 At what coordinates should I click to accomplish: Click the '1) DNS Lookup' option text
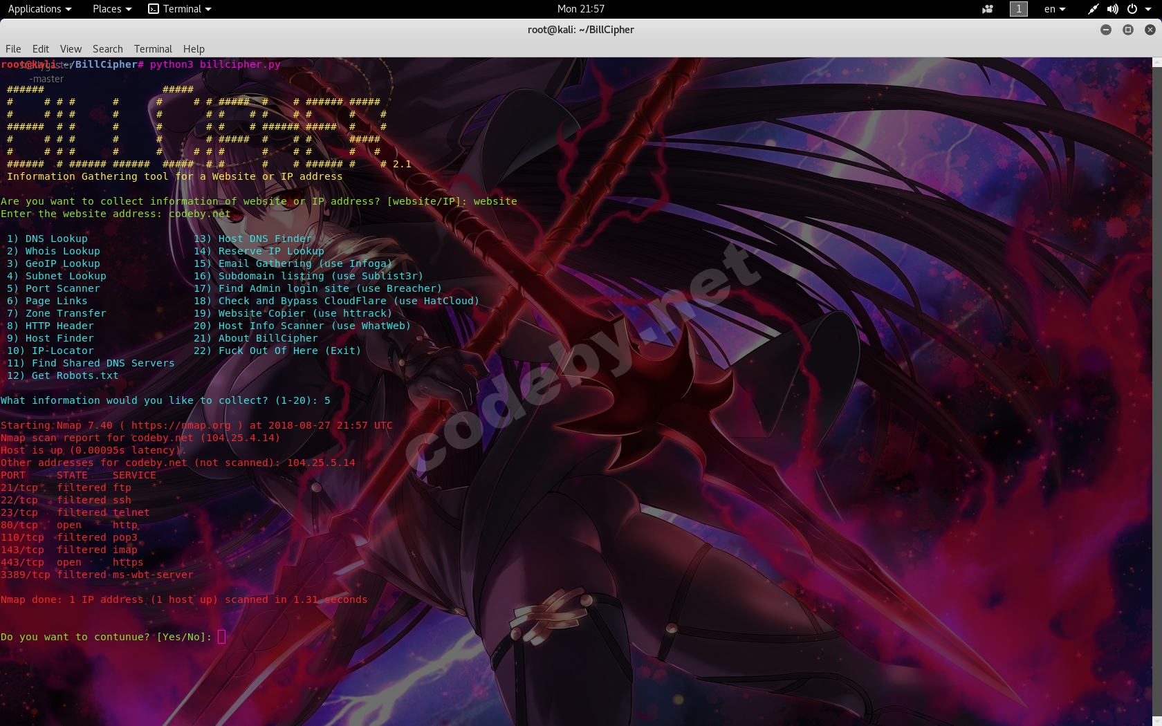click(47, 239)
